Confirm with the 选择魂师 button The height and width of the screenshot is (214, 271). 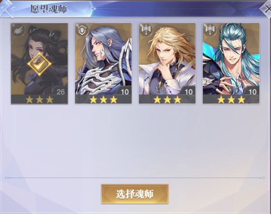pos(135,194)
